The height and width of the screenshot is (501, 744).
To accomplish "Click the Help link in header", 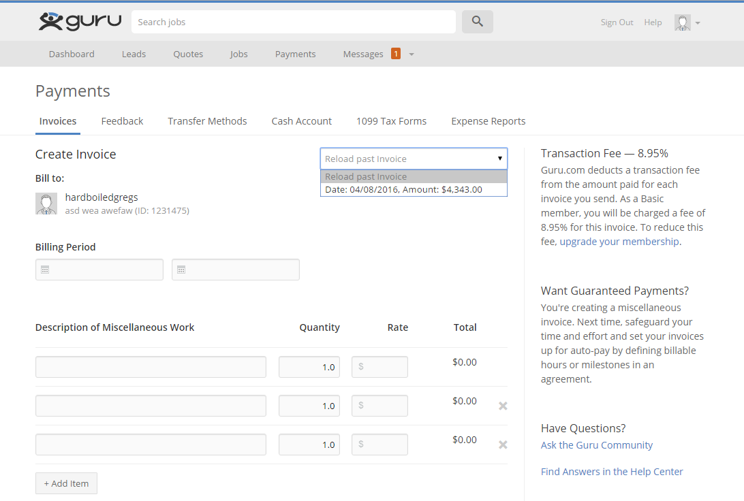I will coord(653,22).
